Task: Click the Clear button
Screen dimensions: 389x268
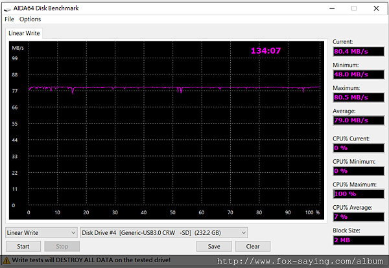Action: (x=253, y=247)
